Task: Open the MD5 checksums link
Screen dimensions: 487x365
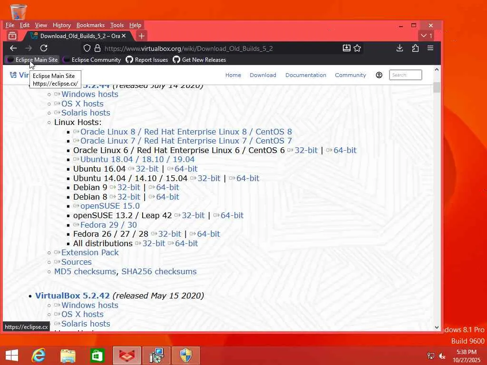Action: click(85, 271)
